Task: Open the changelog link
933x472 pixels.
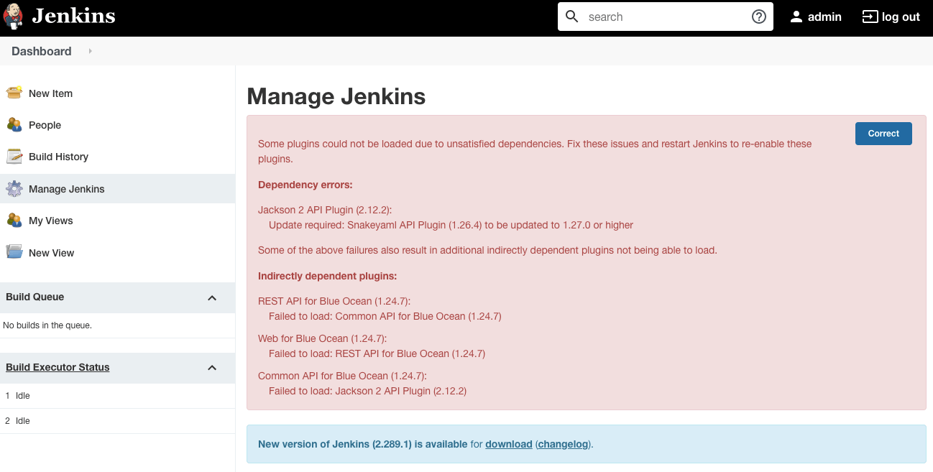Action: [x=564, y=444]
